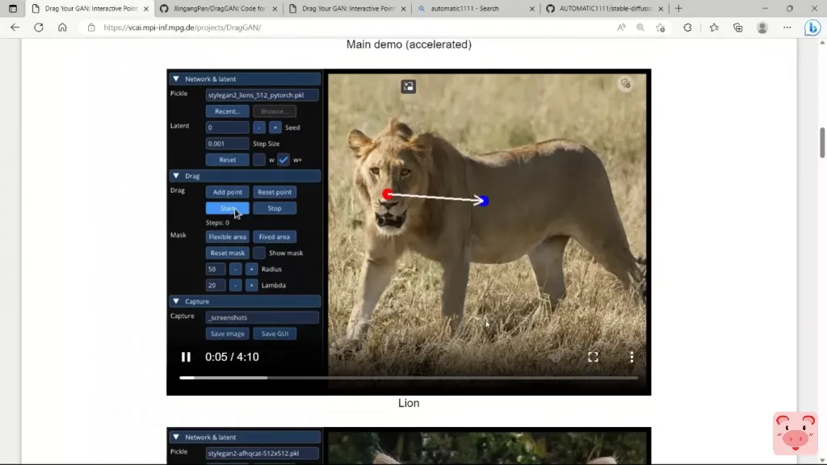Increase Lambda with plus button

click(252, 285)
